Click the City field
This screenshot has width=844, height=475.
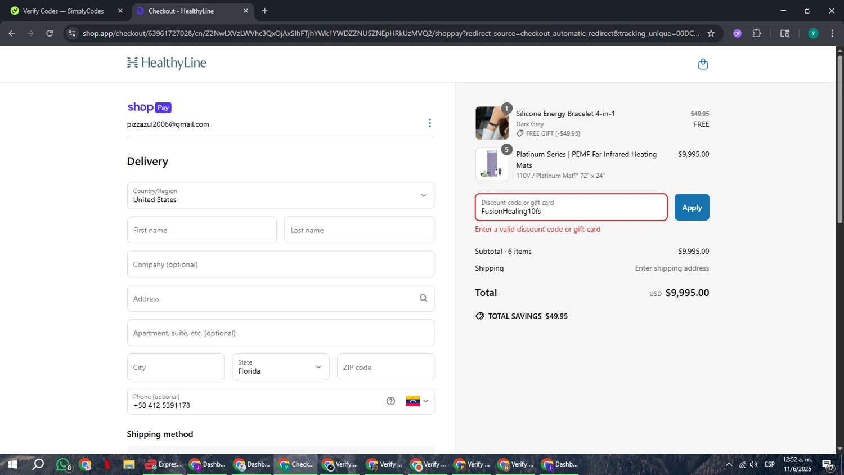click(x=176, y=368)
